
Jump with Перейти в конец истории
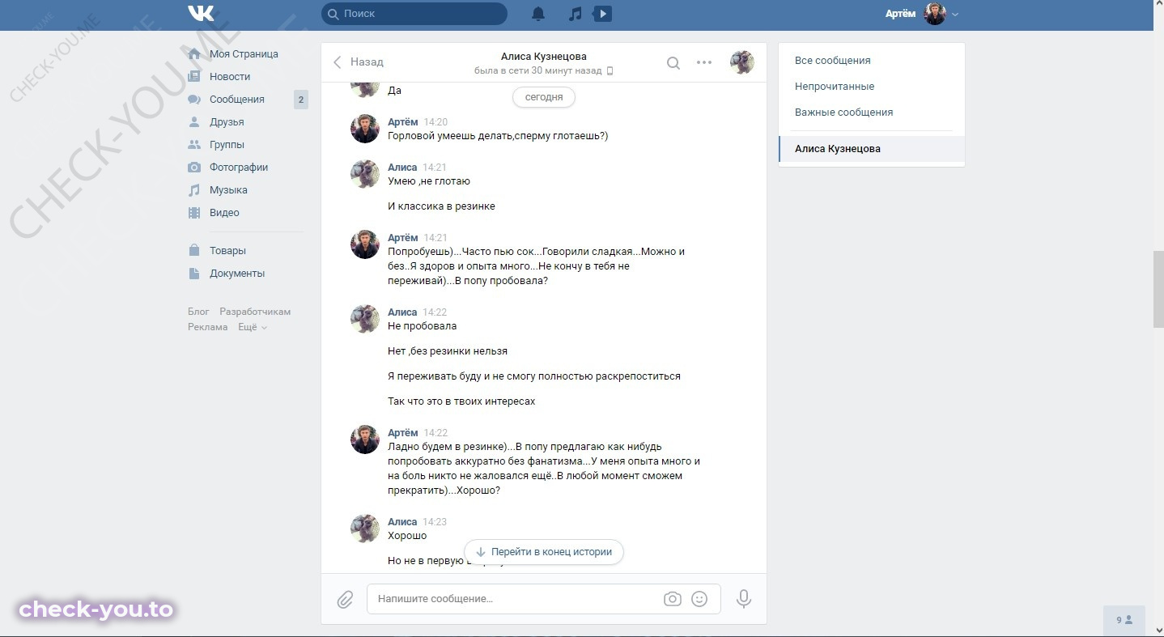(544, 552)
